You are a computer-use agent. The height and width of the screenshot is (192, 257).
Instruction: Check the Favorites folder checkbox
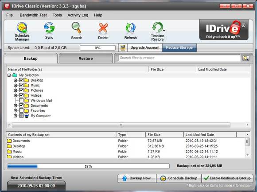21,110
